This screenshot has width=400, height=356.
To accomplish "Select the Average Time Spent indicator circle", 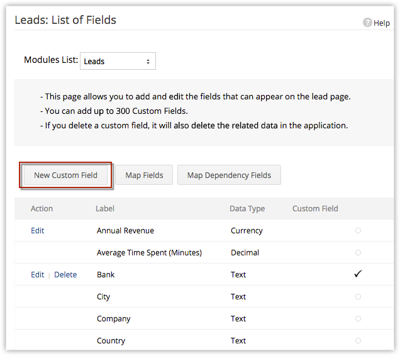I will tap(358, 252).
